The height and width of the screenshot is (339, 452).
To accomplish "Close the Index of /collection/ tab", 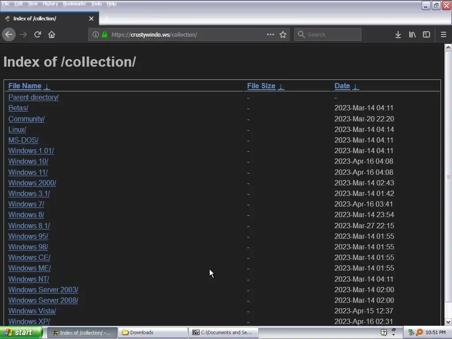I will click(91, 19).
